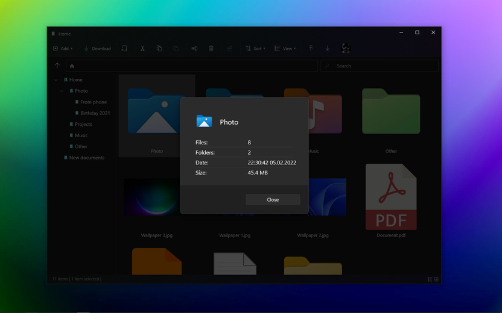Collapse the Home tree node

[x=56, y=80]
